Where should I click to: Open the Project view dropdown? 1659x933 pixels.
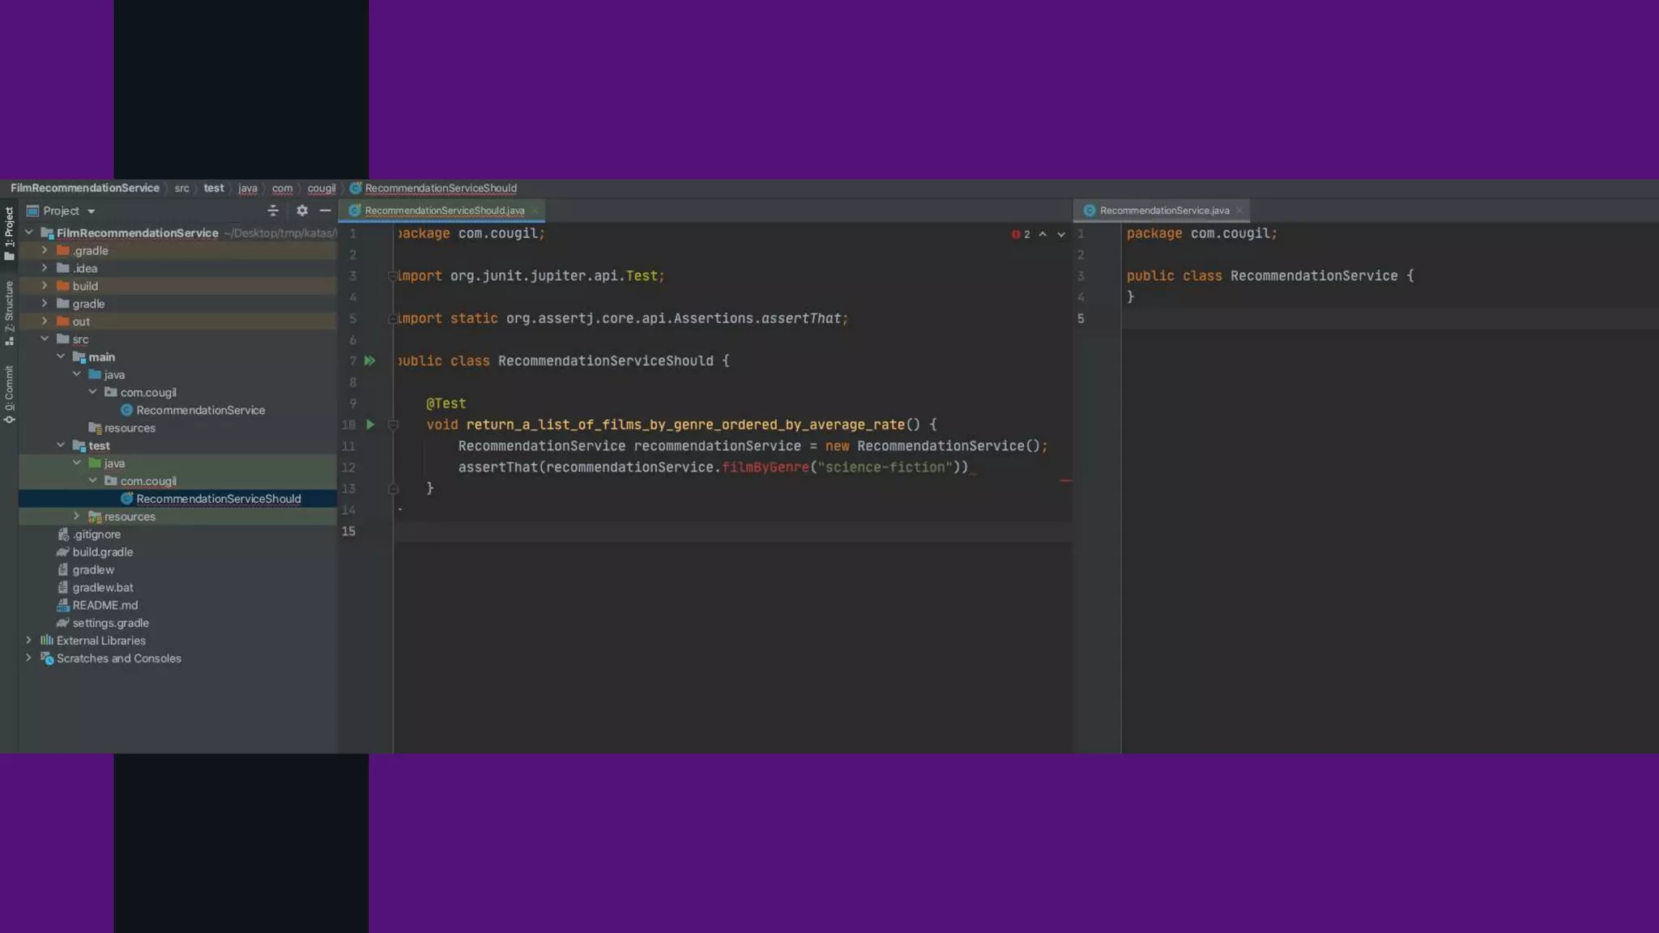click(91, 211)
